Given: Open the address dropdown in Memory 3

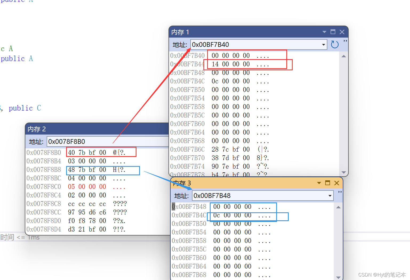Looking at the screenshot, I should point(330,196).
